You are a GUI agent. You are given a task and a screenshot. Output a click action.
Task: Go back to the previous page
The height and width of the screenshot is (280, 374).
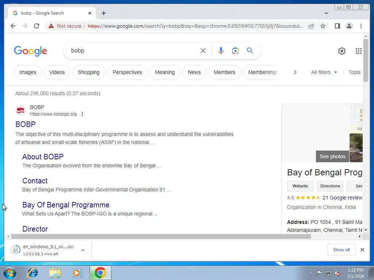pos(13,26)
